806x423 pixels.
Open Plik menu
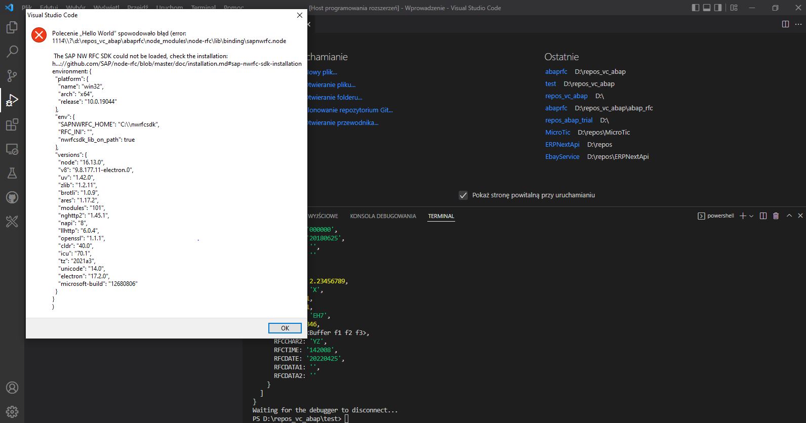[x=27, y=8]
